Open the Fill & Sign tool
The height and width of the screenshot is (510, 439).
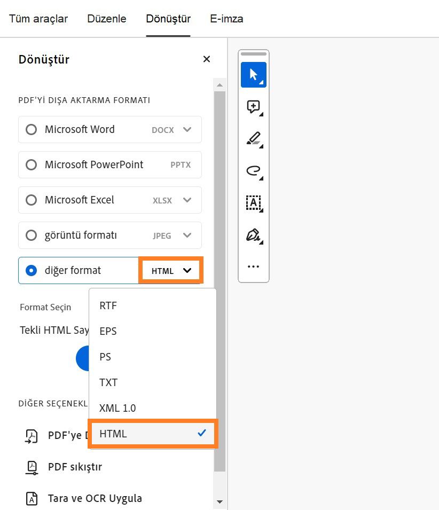(253, 235)
